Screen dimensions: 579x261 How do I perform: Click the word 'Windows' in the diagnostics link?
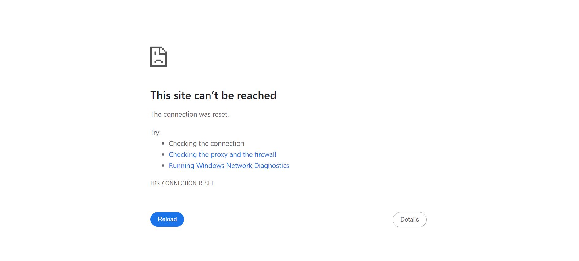[x=210, y=166]
